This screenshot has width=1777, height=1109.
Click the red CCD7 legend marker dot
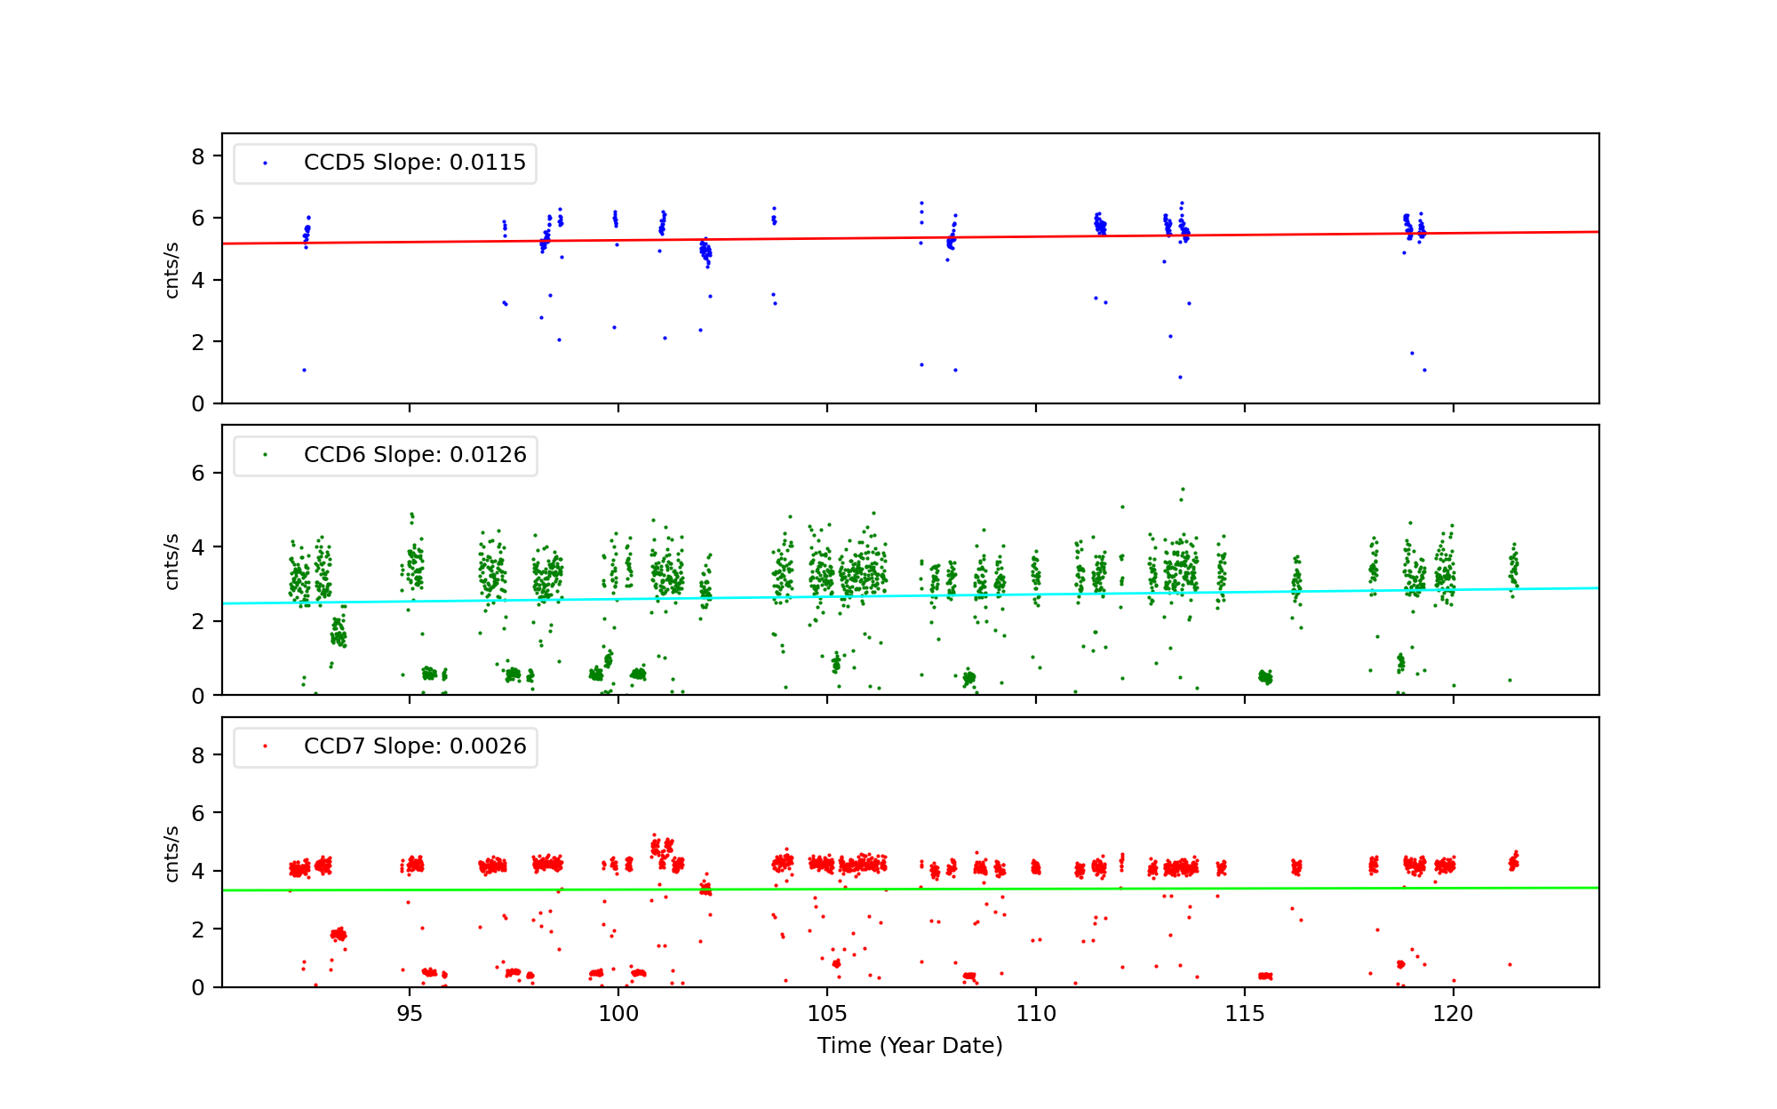click(x=265, y=746)
